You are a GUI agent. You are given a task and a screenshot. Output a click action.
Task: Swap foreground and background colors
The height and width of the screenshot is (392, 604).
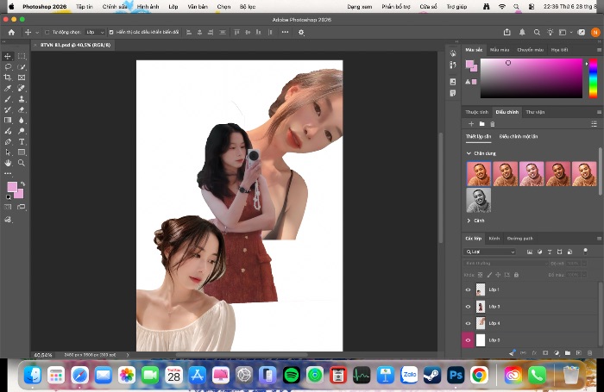[22, 184]
